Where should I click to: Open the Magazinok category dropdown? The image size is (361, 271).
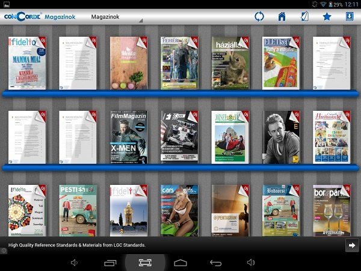point(117,17)
